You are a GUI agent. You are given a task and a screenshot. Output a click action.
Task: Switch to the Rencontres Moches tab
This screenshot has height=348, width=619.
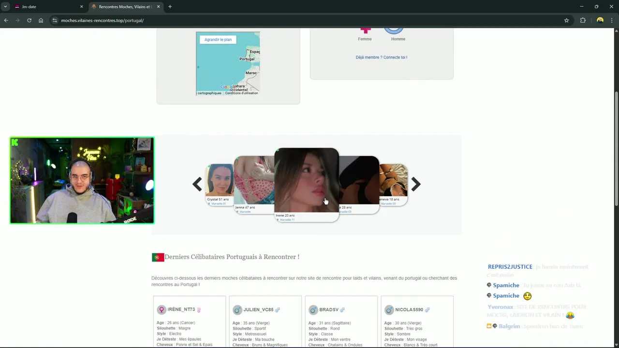coord(126,7)
